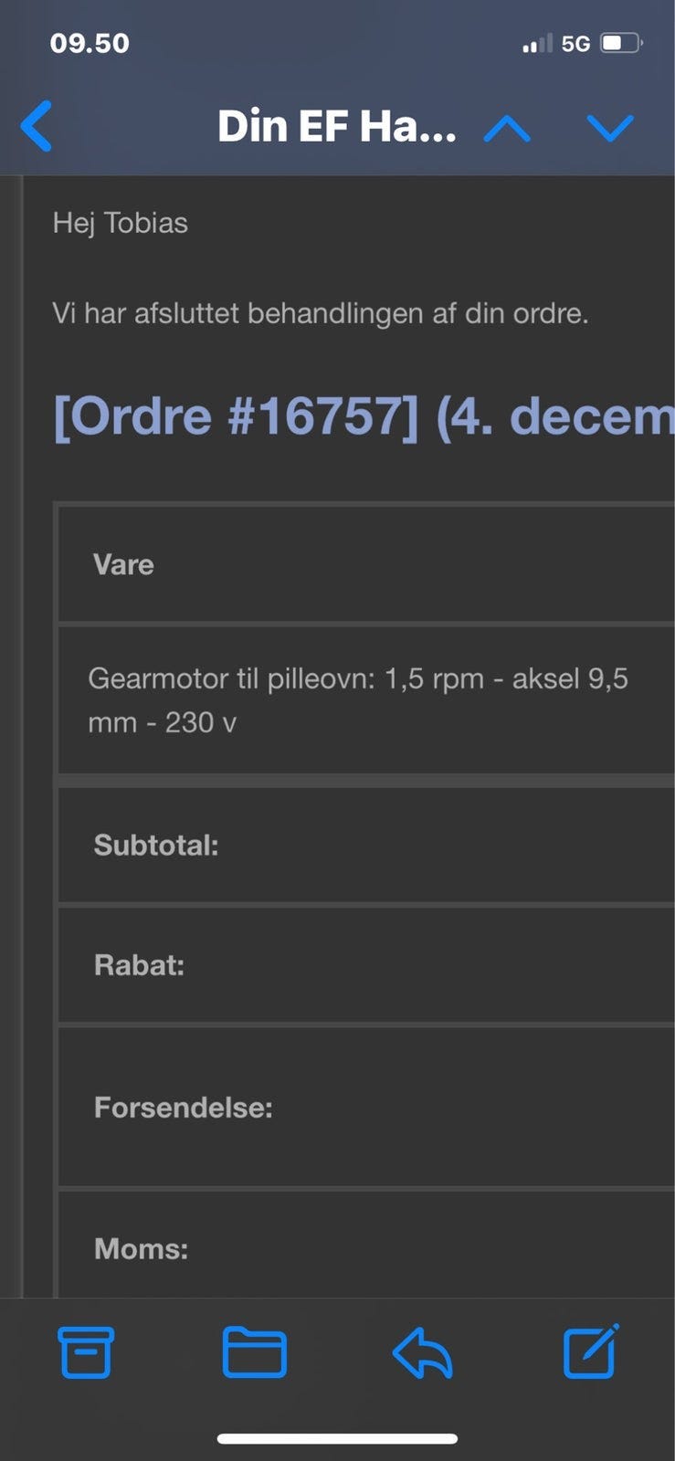
Task: Tap the blue back chevron to return to inbox
Action: click(36, 127)
